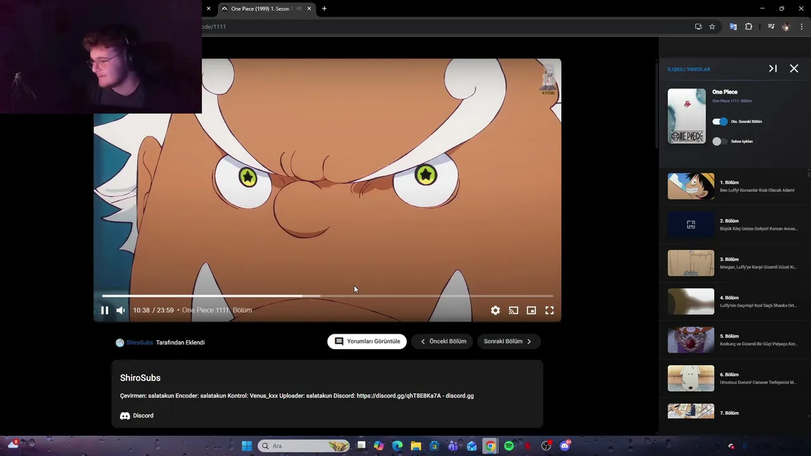Mute the video player volume
Screen dimensions: 811x456
click(120, 310)
